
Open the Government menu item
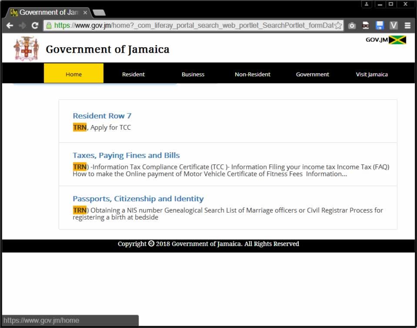pos(312,74)
